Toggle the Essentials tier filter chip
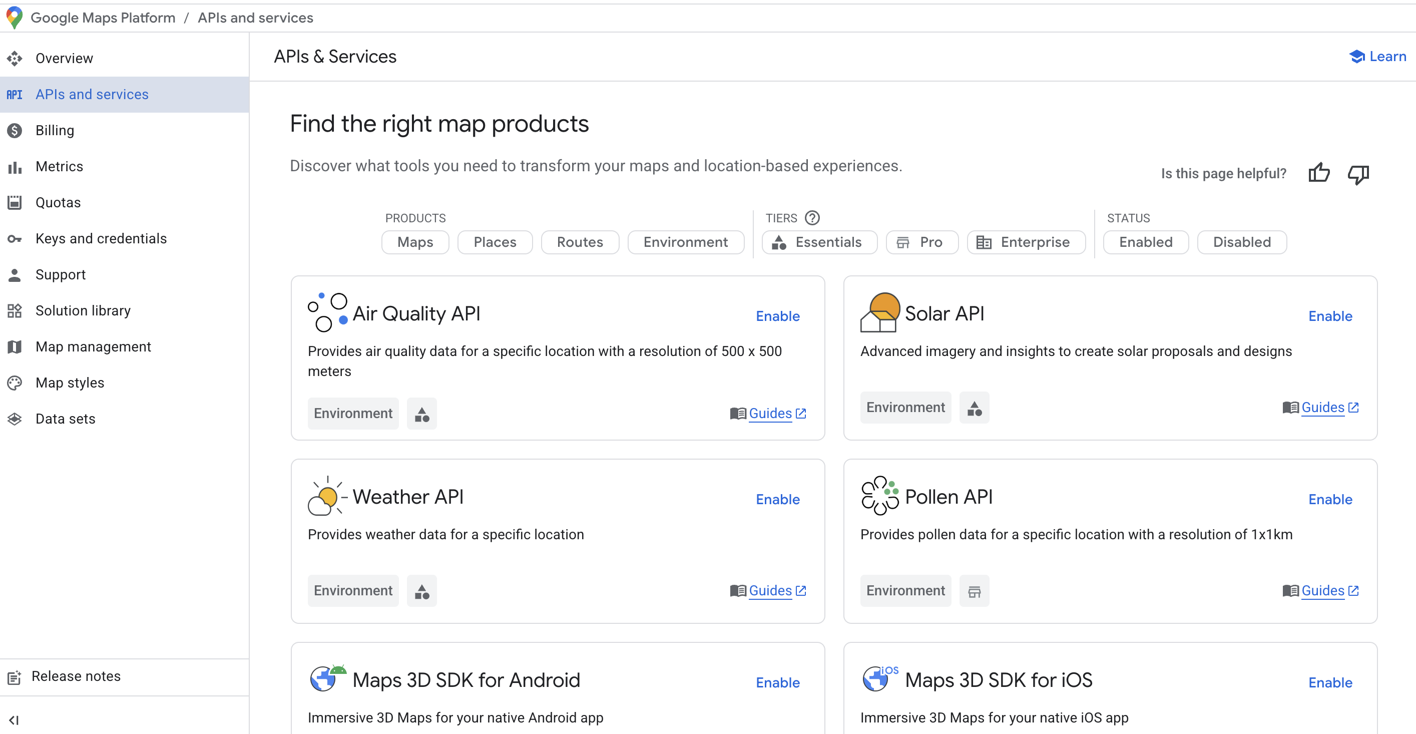This screenshot has height=734, width=1416. click(x=819, y=242)
